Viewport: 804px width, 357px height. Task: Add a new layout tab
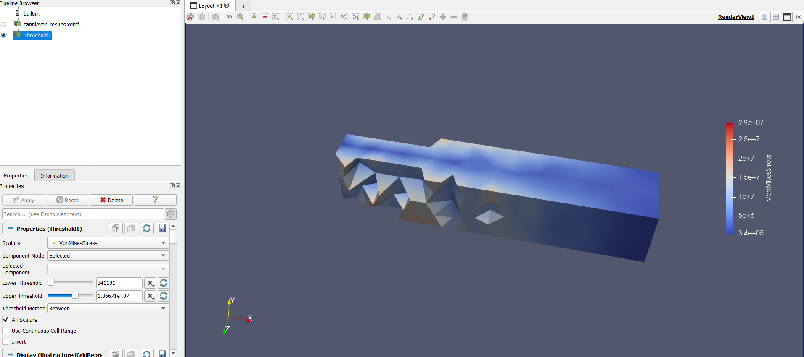[243, 6]
